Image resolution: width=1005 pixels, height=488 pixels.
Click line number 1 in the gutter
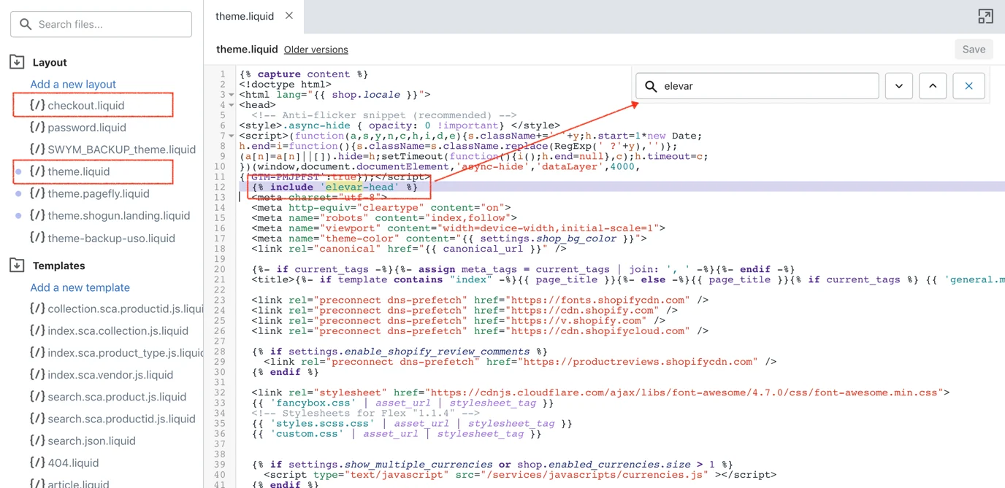pyautogui.click(x=223, y=74)
